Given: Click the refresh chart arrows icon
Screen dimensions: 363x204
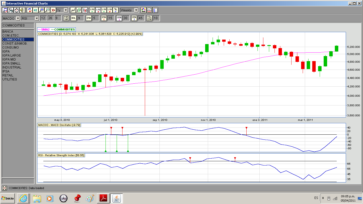Looking at the screenshot, I should (x=29, y=10).
